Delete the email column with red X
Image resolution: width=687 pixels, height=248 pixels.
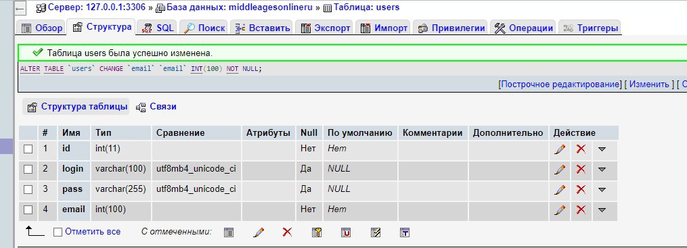581,210
